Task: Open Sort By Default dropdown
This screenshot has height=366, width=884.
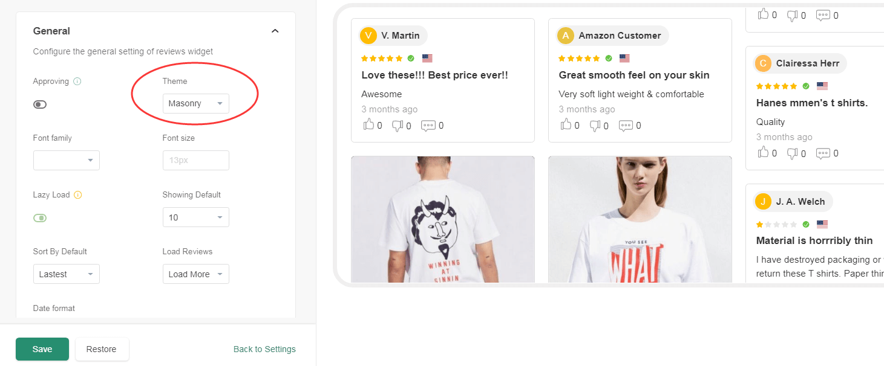Action: [67, 274]
